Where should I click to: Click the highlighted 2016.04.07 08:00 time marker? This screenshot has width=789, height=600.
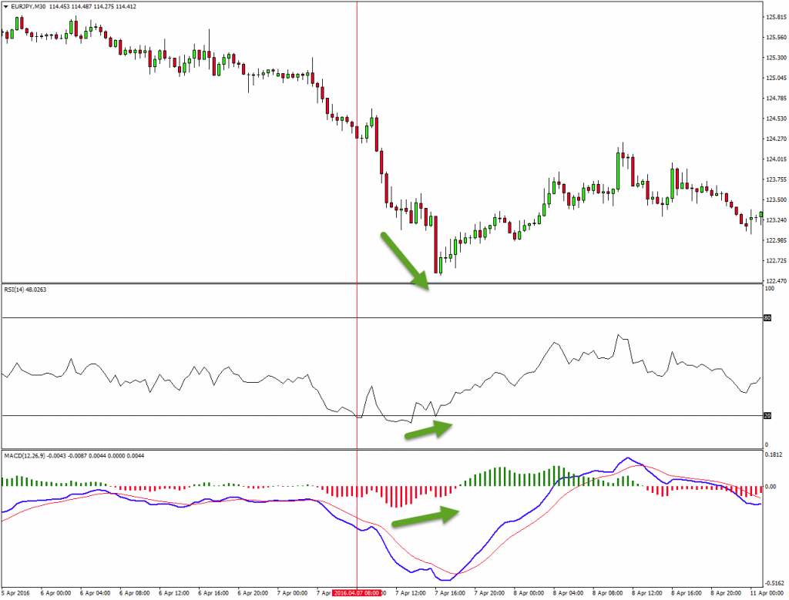pyautogui.click(x=358, y=593)
